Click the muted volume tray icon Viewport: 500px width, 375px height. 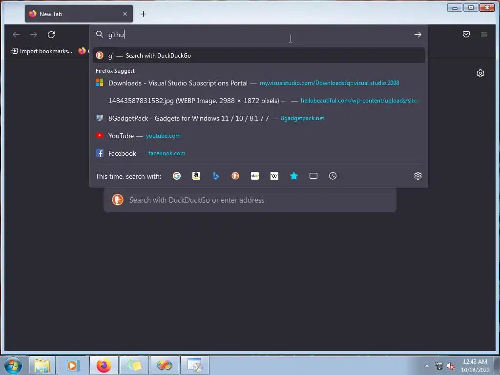pos(451,366)
